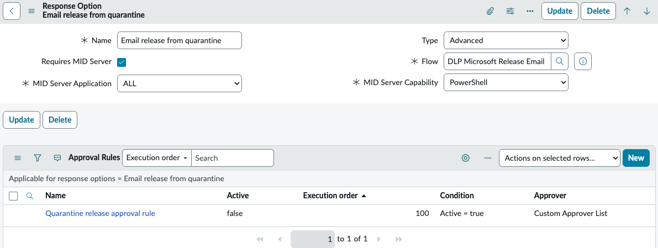Click lower Update button below form
This screenshot has height=248, width=658.
point(22,120)
